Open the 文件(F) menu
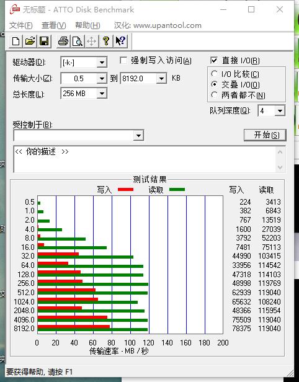Viewport: 299px width, 382px height. 20,25
